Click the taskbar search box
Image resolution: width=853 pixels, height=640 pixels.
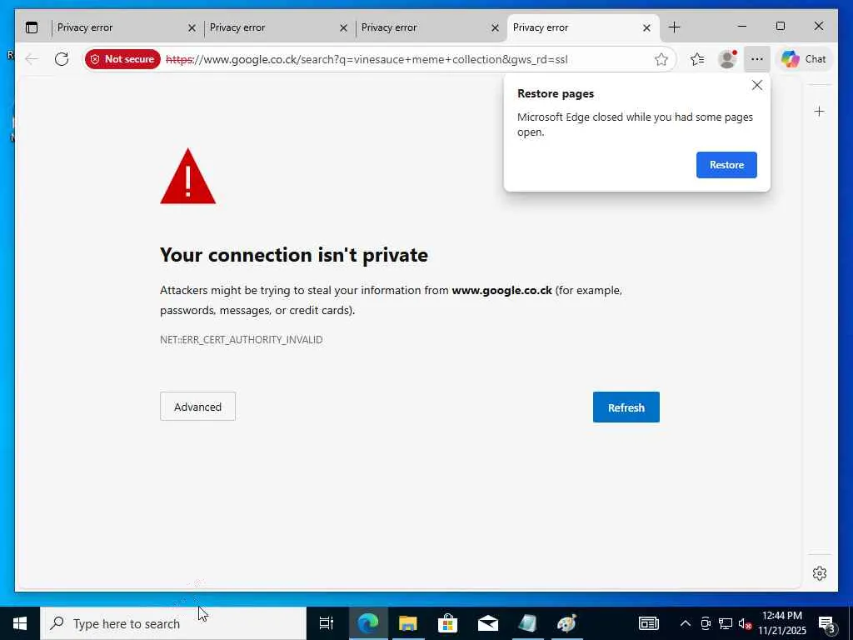point(173,623)
